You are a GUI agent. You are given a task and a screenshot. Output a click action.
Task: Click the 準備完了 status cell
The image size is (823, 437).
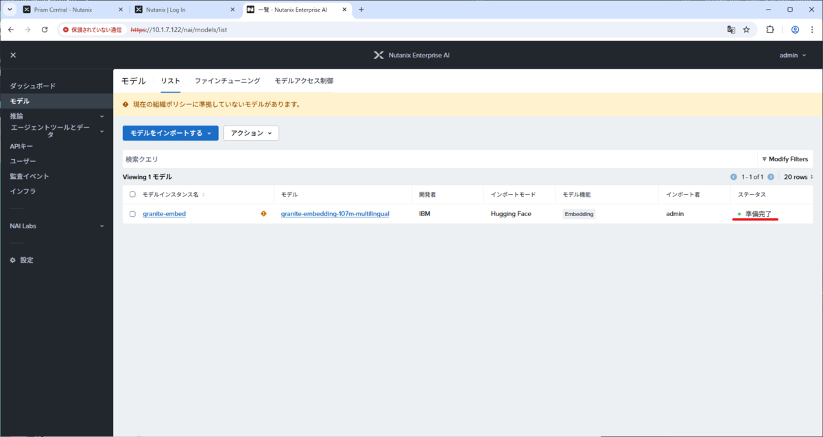(758, 214)
